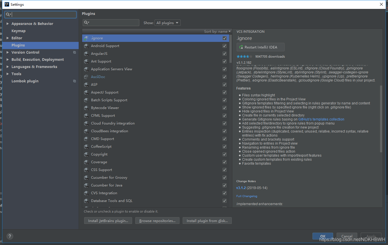Open the Sort by name dropdown

[217, 32]
